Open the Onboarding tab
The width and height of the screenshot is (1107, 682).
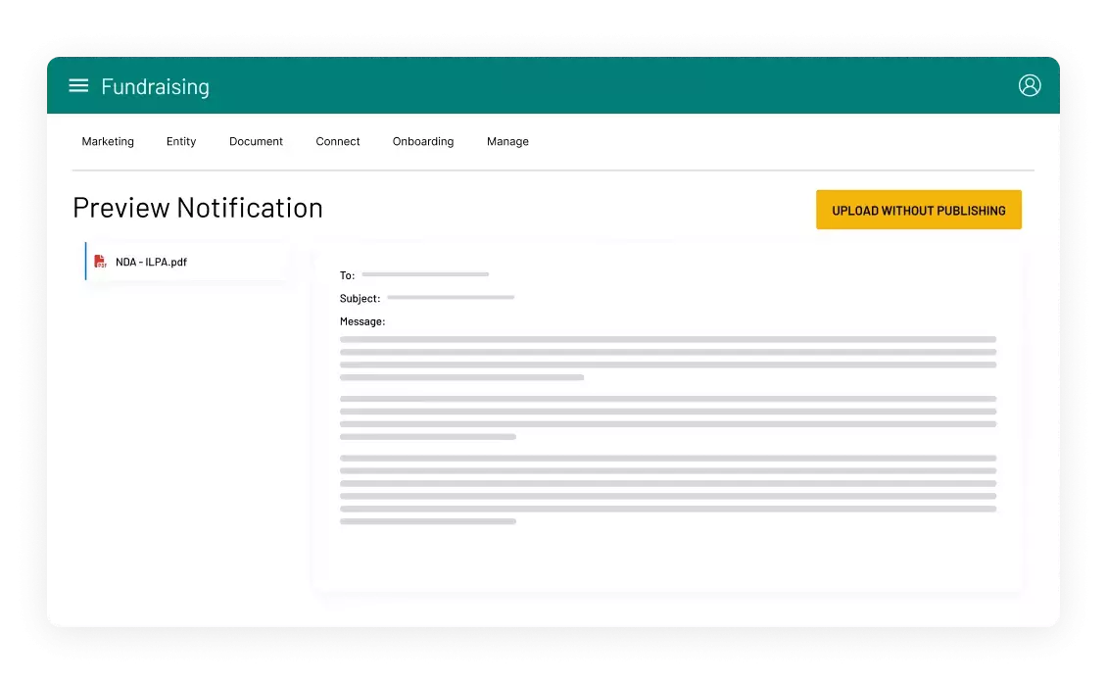pyautogui.click(x=423, y=141)
